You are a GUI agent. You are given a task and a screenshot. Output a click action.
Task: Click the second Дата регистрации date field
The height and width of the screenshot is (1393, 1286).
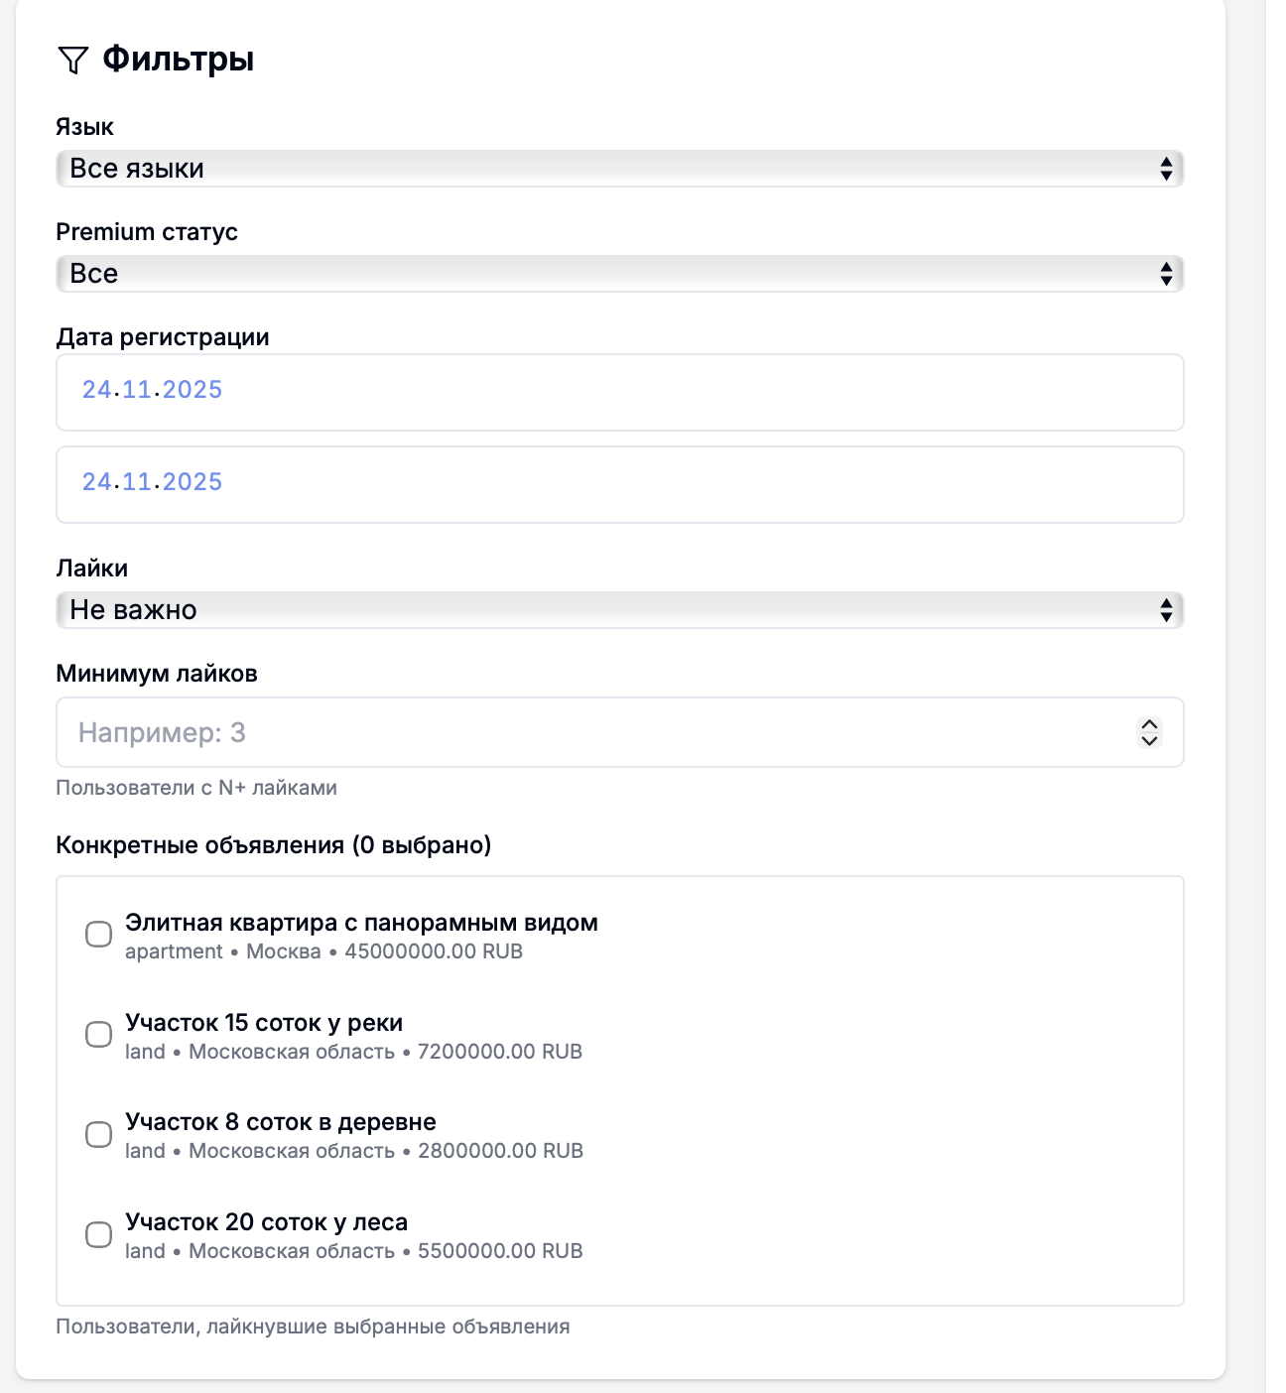click(619, 484)
